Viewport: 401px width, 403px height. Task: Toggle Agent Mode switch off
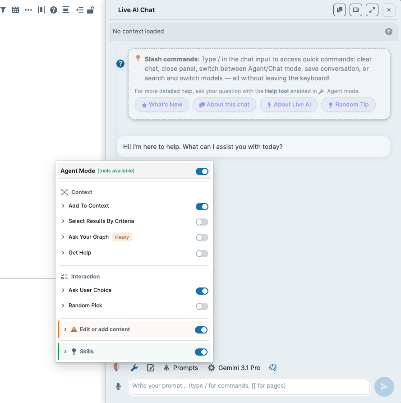click(x=202, y=171)
